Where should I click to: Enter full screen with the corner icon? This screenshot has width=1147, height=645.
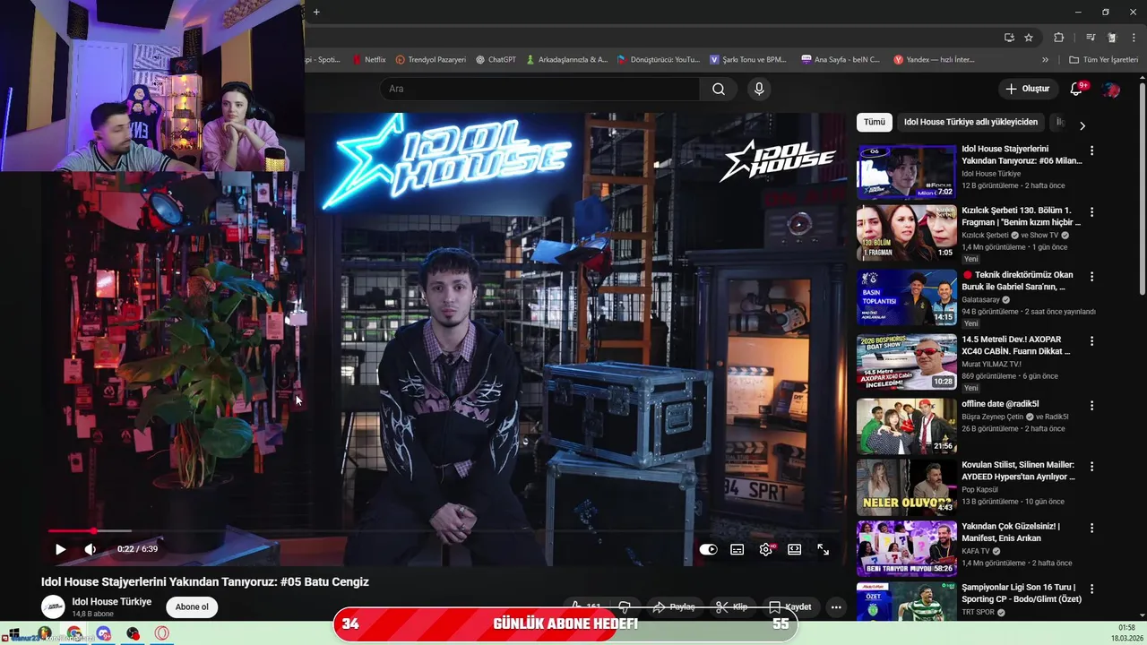click(823, 550)
